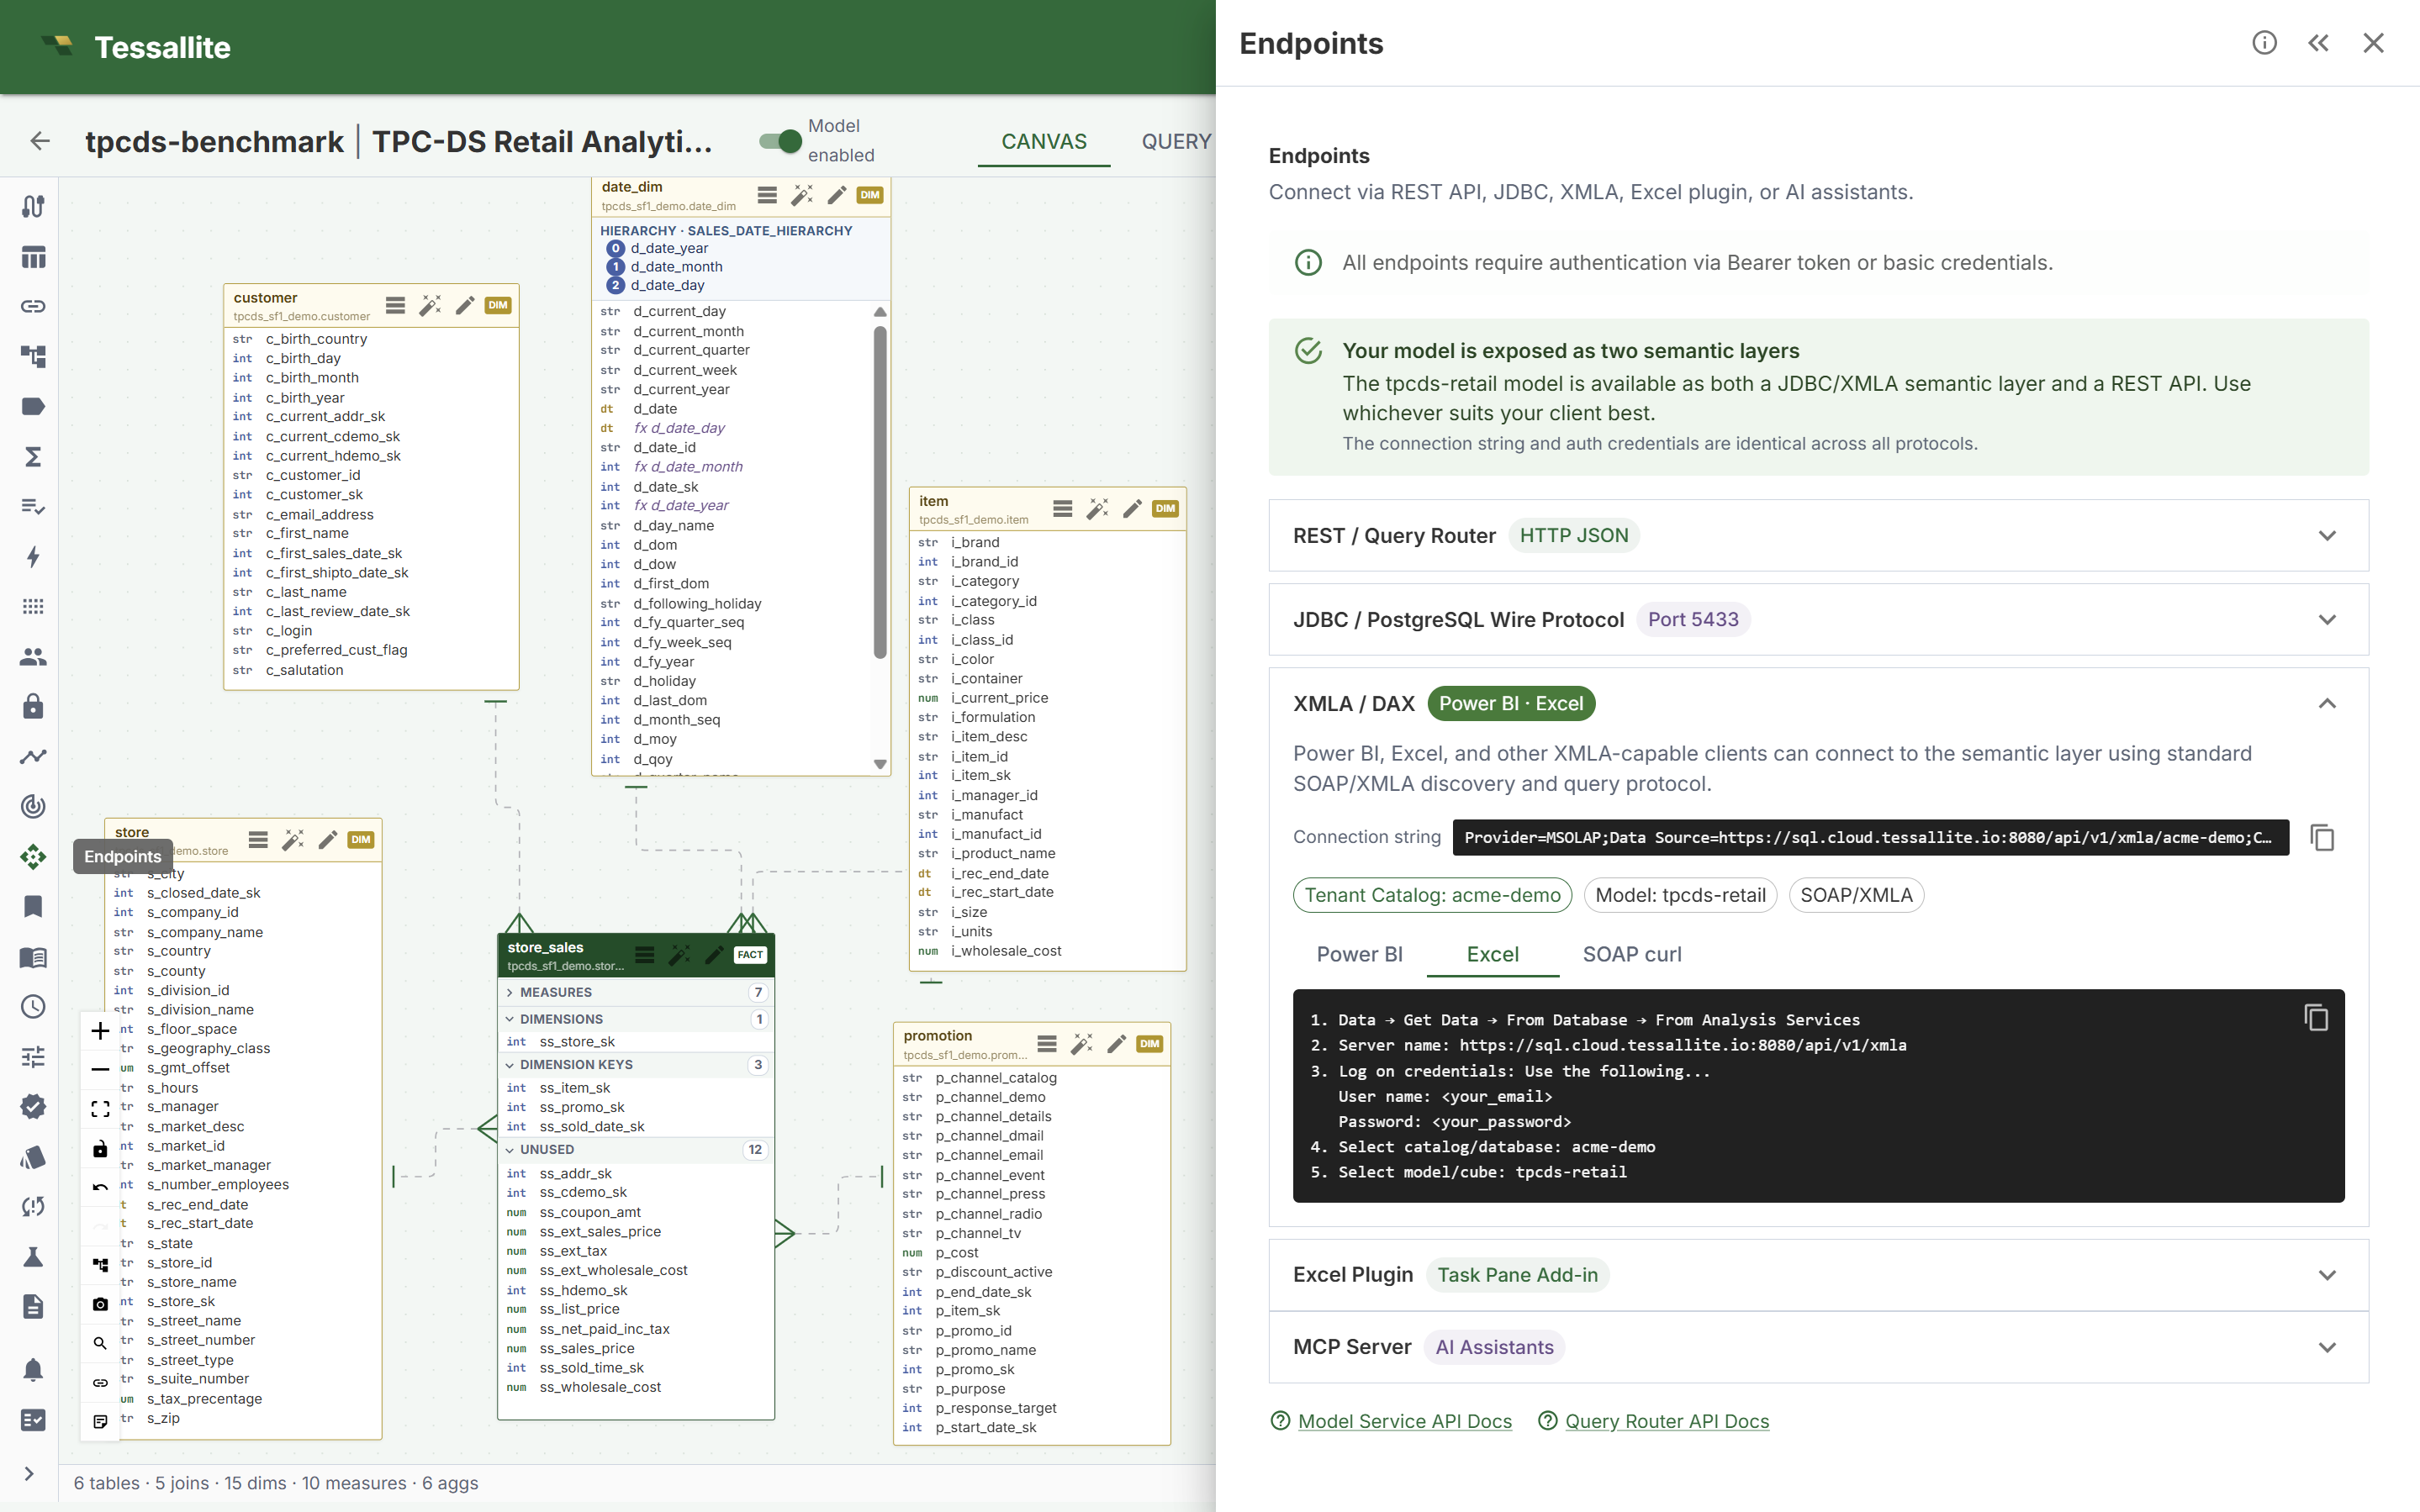The width and height of the screenshot is (2420, 1512).
Task: Open the line chart icon in sidebar
Action: tap(33, 757)
